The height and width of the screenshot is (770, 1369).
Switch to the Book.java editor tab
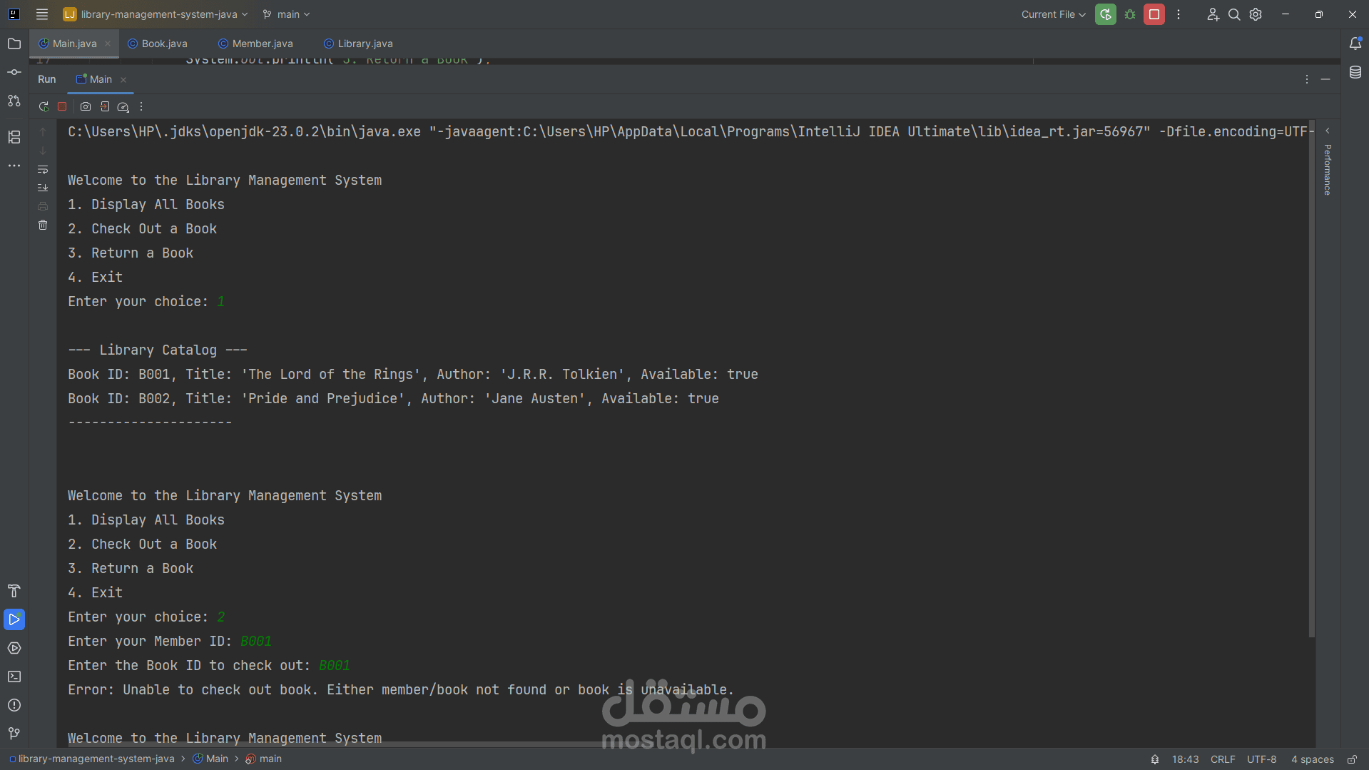point(158,44)
